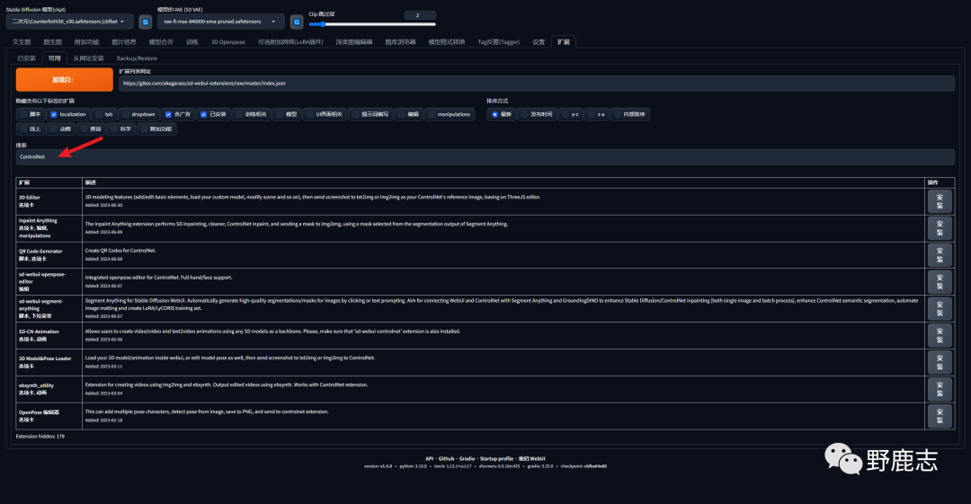
Task: Adjust the Clip skip slider
Action: (x=372, y=24)
